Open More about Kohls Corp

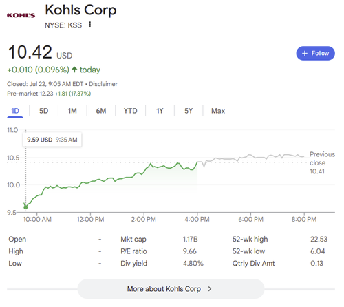click(x=171, y=289)
